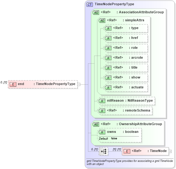Click the TimeNodePropertyType complex type title
This screenshot has width=176, height=169.
click(x=114, y=4)
